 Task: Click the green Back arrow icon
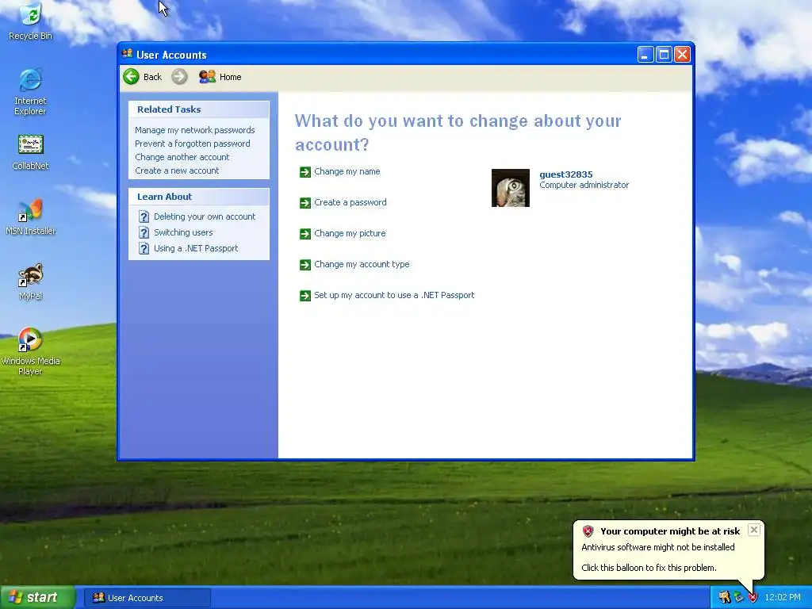131,77
